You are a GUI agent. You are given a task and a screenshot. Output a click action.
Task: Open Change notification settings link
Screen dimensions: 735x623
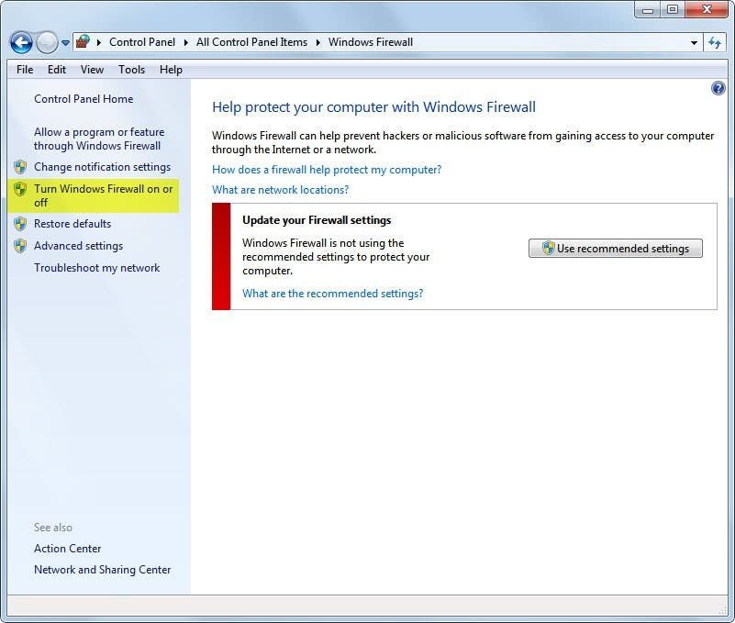(102, 167)
